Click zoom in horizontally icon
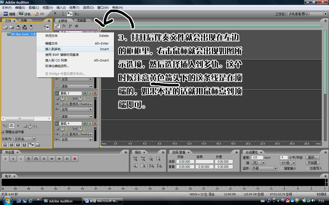The image size is (329, 205). 135,159
